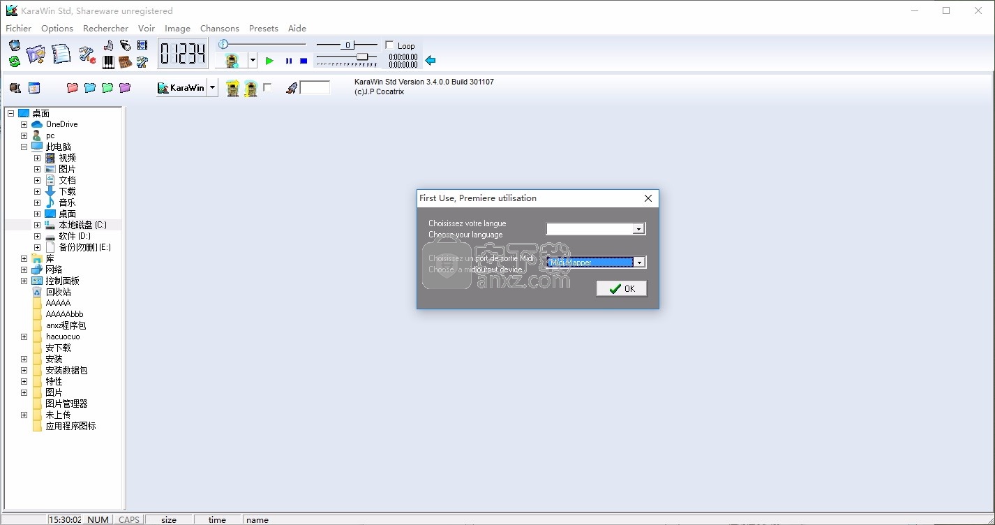995x525 pixels.
Task: Select the 回收站 item in the tree
Action: (59, 292)
